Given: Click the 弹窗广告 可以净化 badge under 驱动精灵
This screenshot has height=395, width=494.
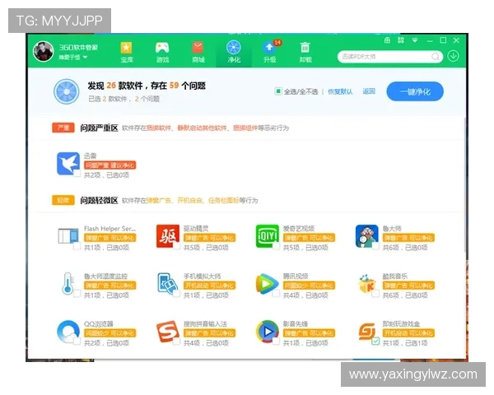Looking at the screenshot, I should (x=210, y=238).
